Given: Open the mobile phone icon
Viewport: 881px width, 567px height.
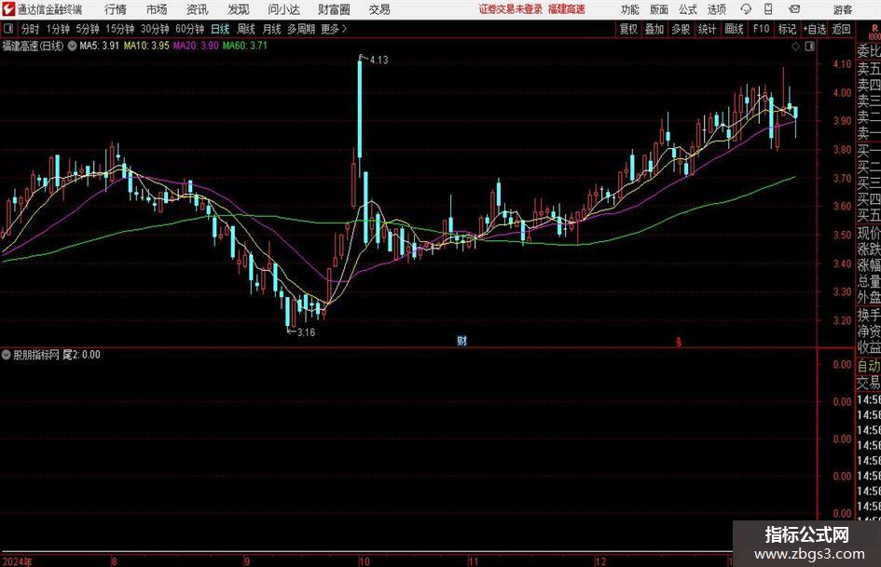Looking at the screenshot, I should click(768, 9).
